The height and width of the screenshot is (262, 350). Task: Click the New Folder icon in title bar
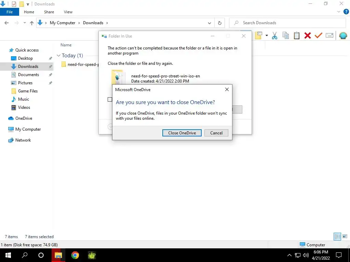coord(22,4)
